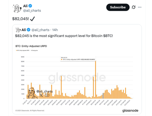Click the cartoon avatar watermark on chart

pos(31,93)
